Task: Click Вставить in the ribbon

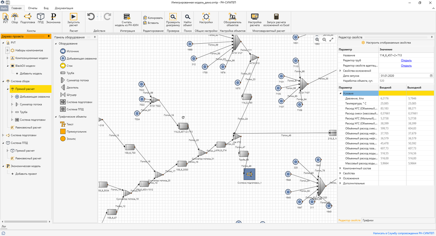Action: (151, 23)
